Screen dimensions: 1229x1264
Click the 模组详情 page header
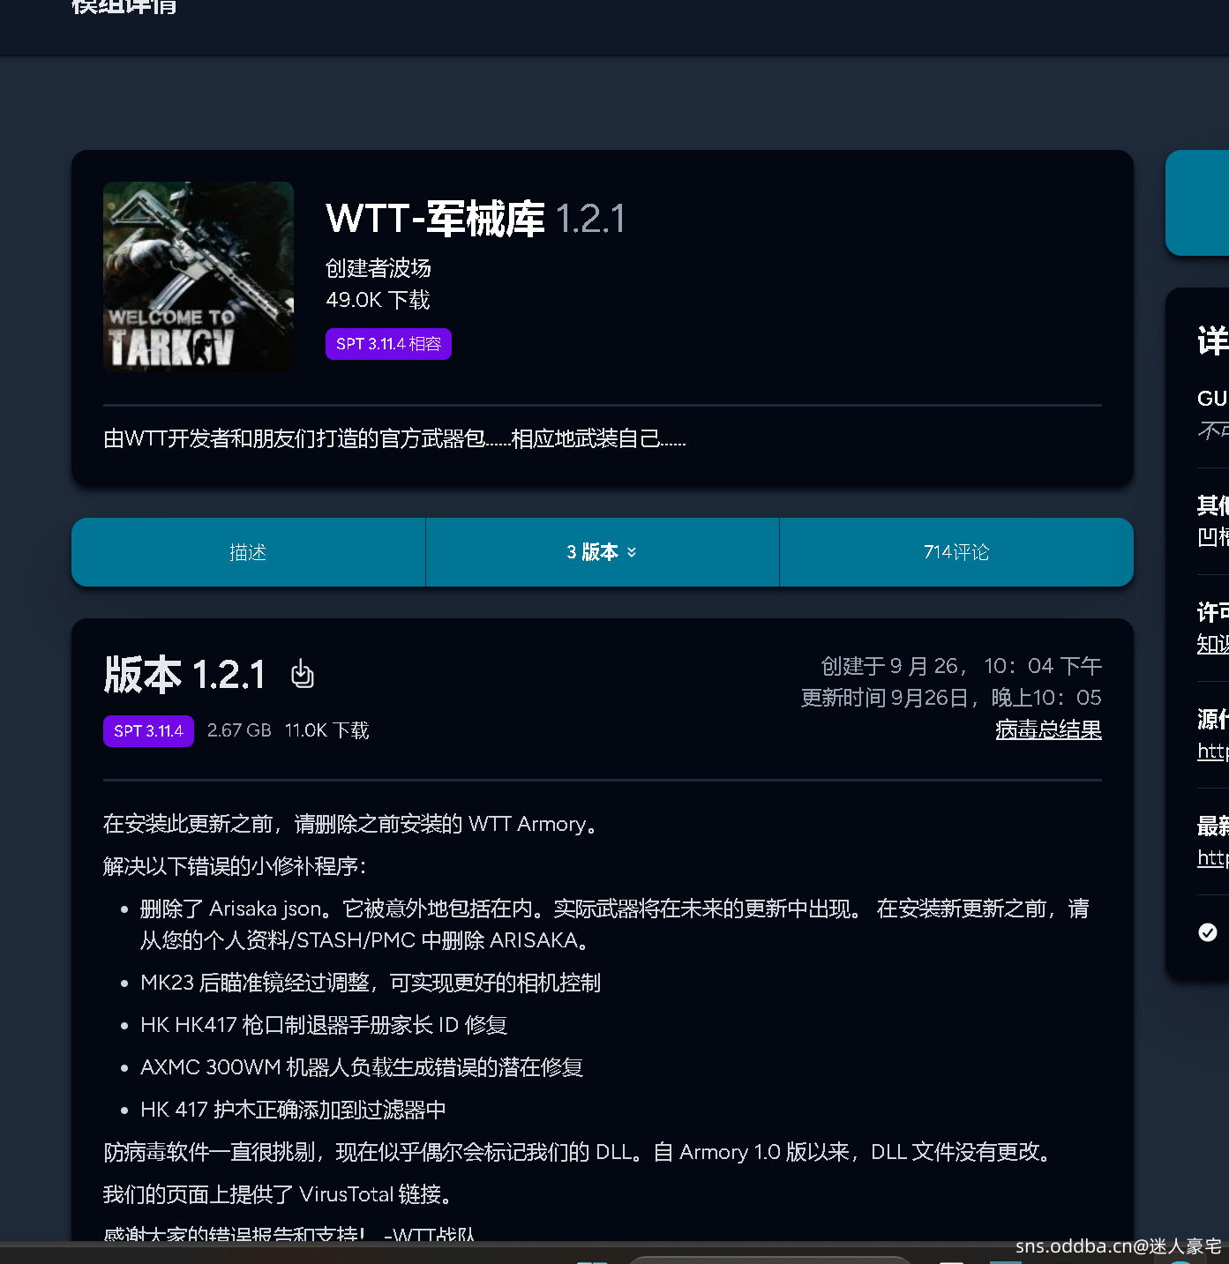click(x=124, y=8)
